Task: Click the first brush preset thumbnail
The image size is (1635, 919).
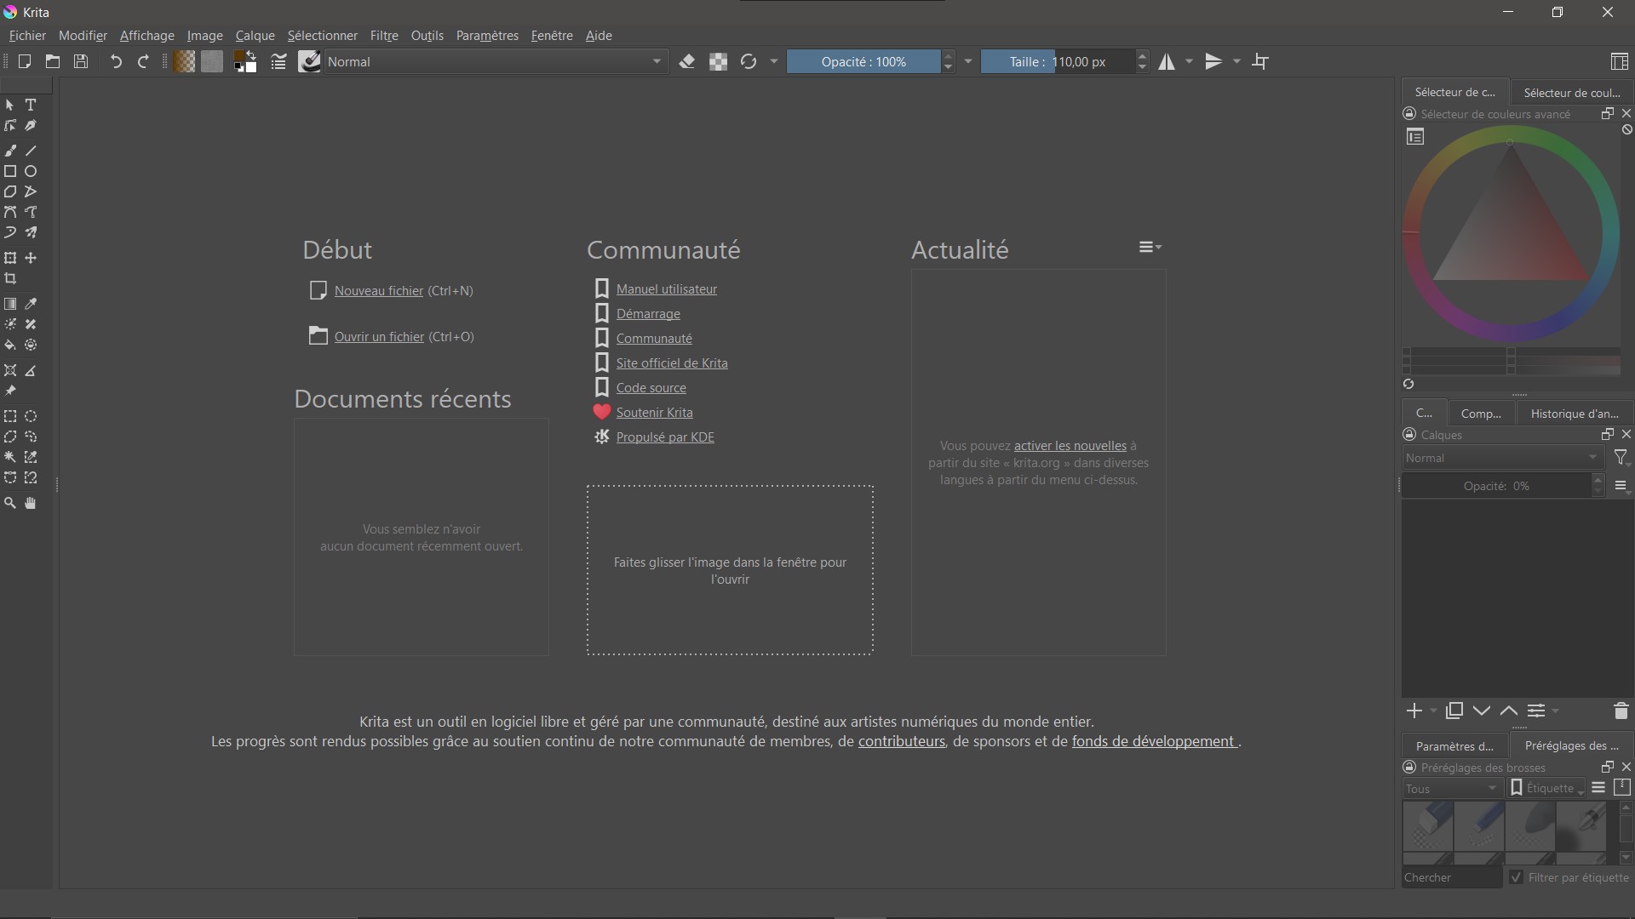Action: (x=1428, y=826)
